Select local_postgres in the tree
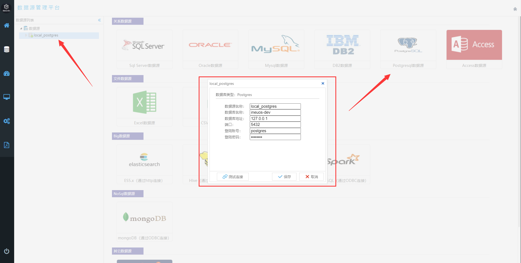Image resolution: width=521 pixels, height=263 pixels. [x=46, y=35]
